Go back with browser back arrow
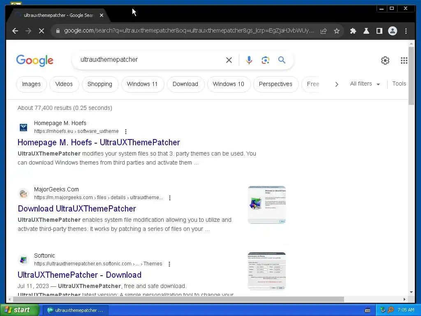This screenshot has width=421, height=316. click(x=15, y=31)
